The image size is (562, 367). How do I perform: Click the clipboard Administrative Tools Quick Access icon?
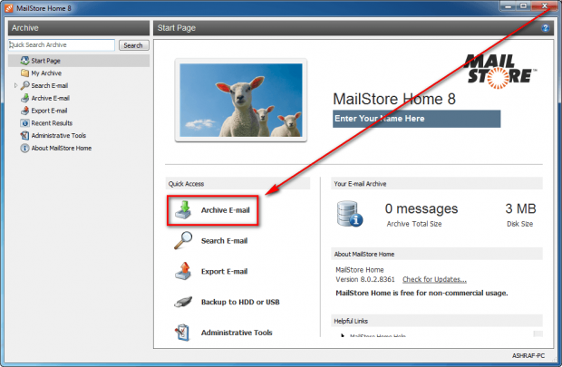point(182,333)
